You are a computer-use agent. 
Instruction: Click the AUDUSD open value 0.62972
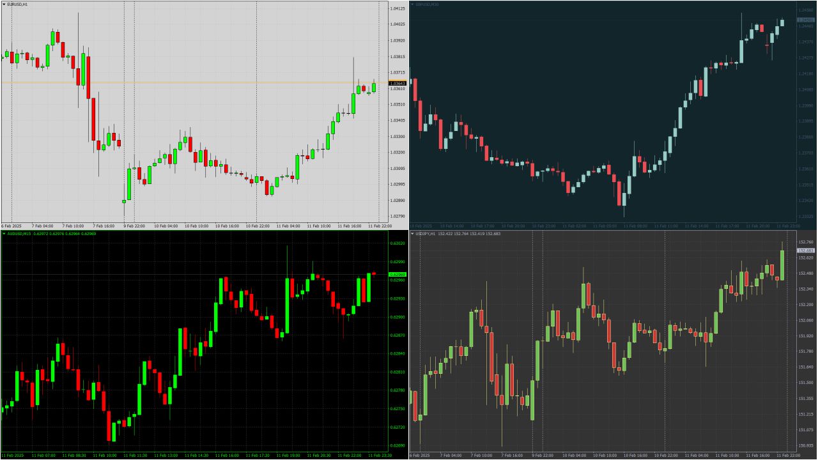40,233
